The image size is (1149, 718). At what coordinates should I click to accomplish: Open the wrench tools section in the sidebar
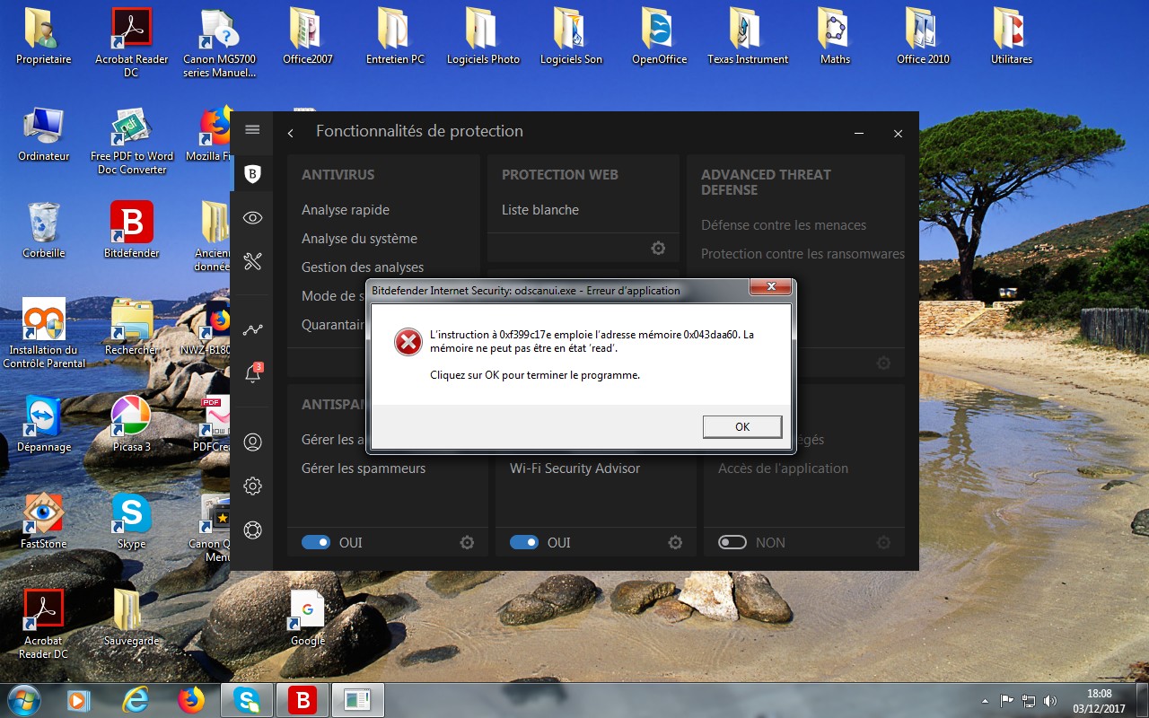click(x=253, y=261)
